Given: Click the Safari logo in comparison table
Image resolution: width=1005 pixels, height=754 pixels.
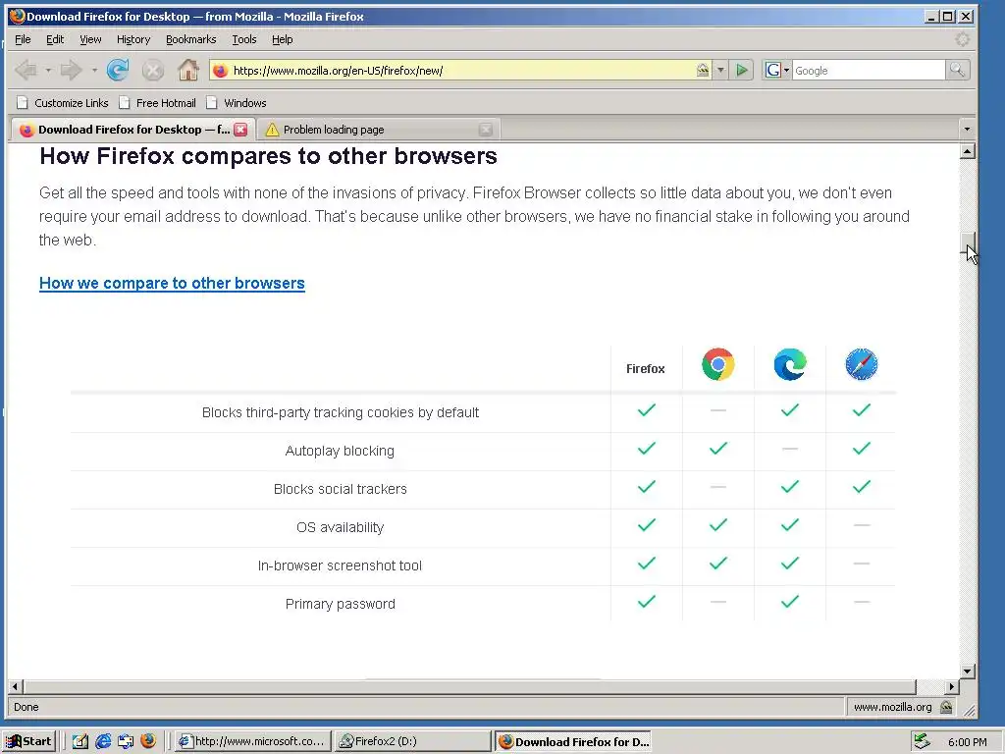Looking at the screenshot, I should pos(861,365).
